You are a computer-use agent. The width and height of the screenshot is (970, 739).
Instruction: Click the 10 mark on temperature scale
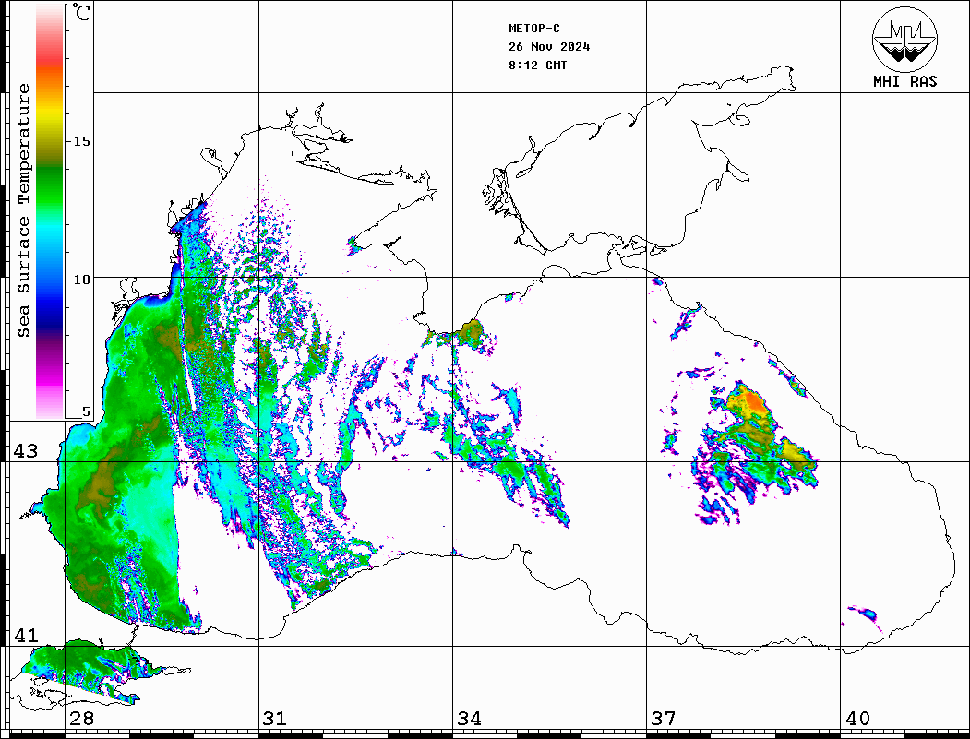81,280
